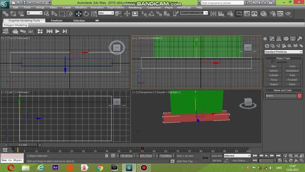Click the Select Object tool
This screenshot has height=172, width=305.
47,14
